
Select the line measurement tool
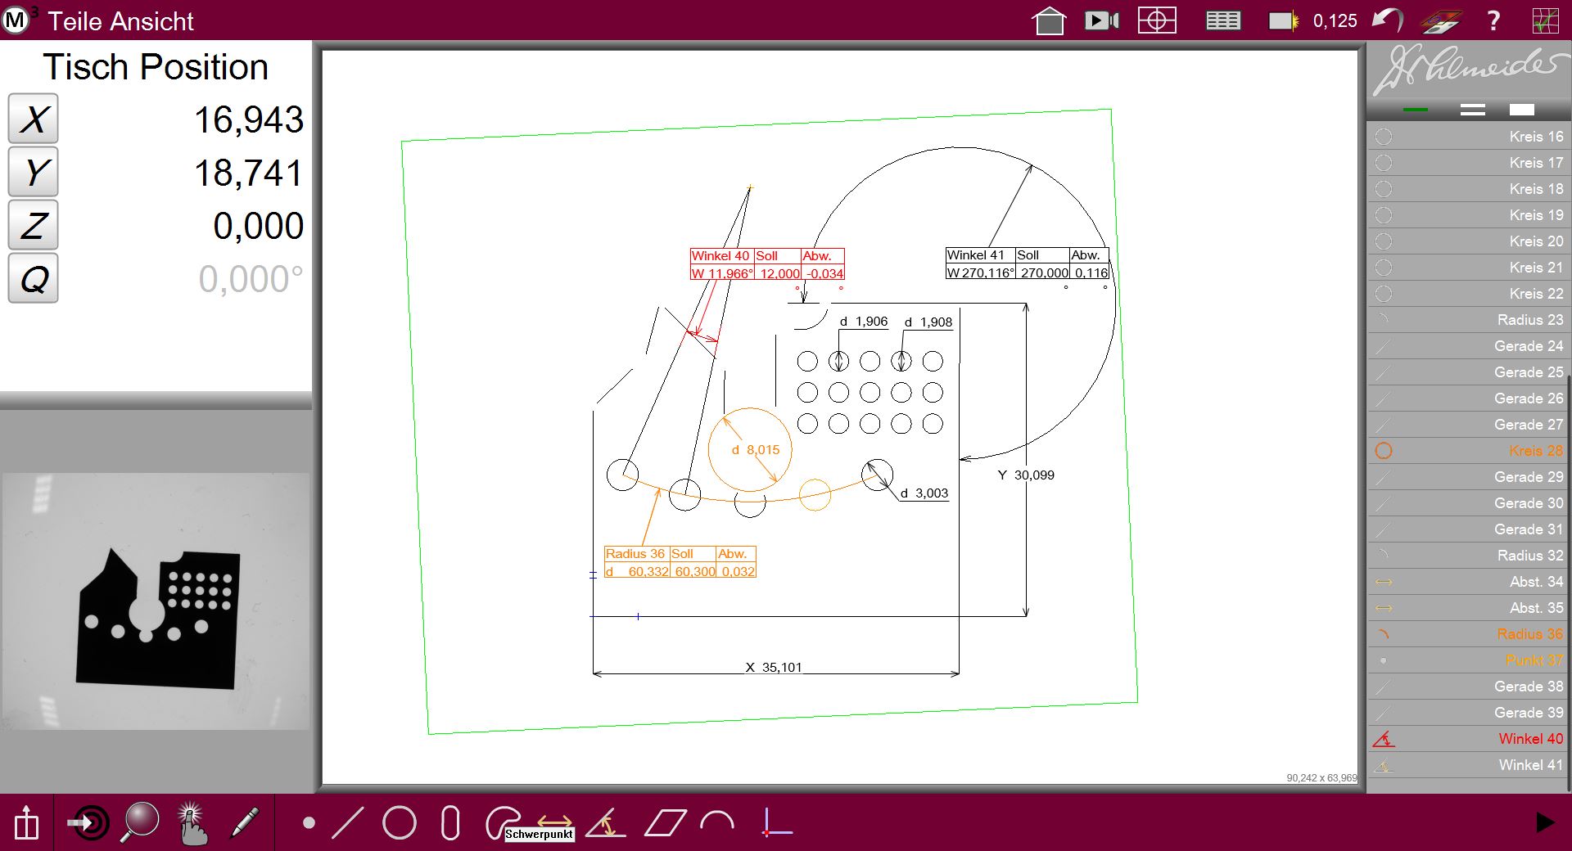348,822
